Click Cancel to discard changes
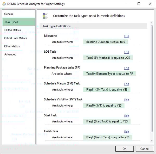Screen dimensions: 156x154 point(145,149)
